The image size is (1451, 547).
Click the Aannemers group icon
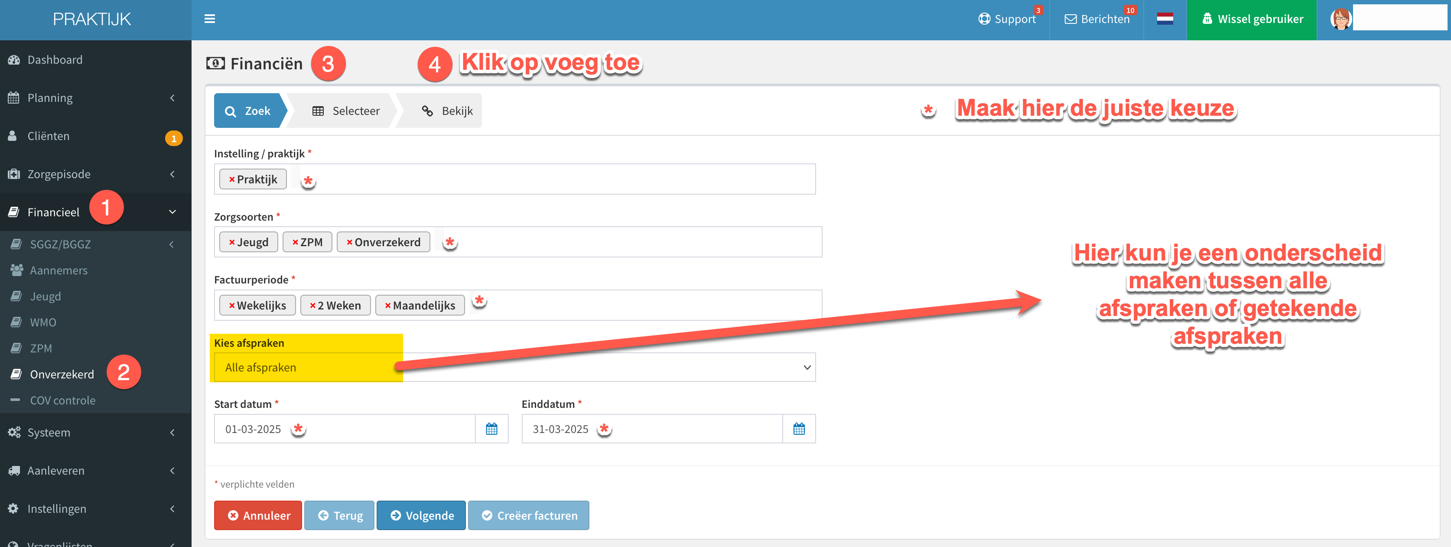17,270
